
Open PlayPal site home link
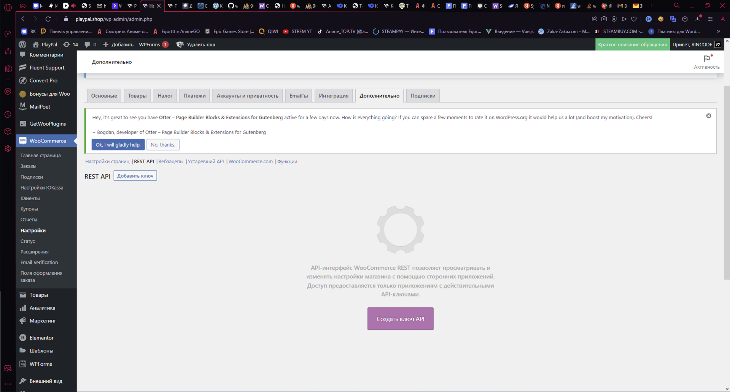[x=45, y=44]
